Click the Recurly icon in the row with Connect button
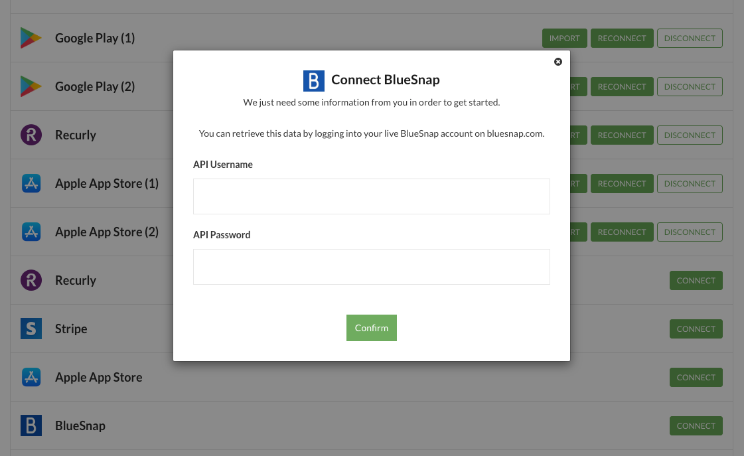Screen dimensions: 744x456 click(31, 280)
